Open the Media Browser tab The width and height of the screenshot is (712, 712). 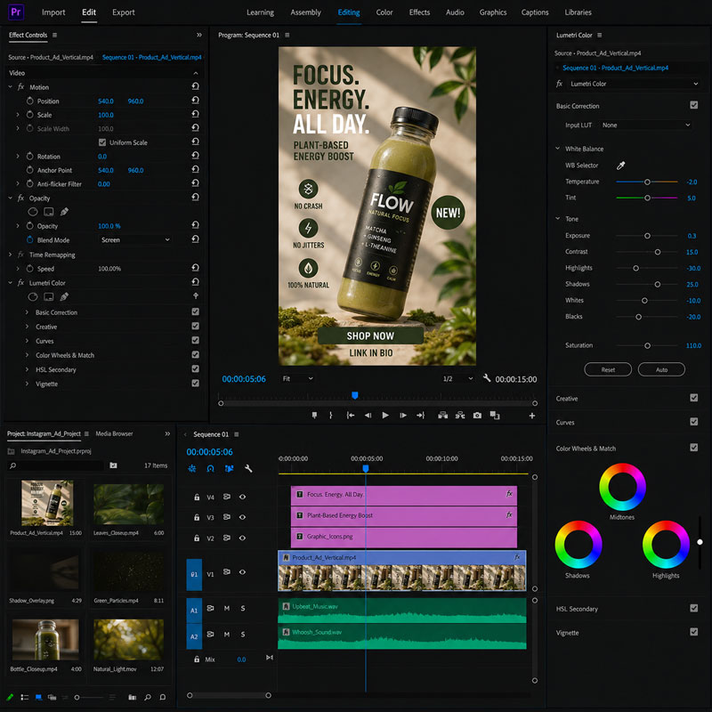(114, 433)
